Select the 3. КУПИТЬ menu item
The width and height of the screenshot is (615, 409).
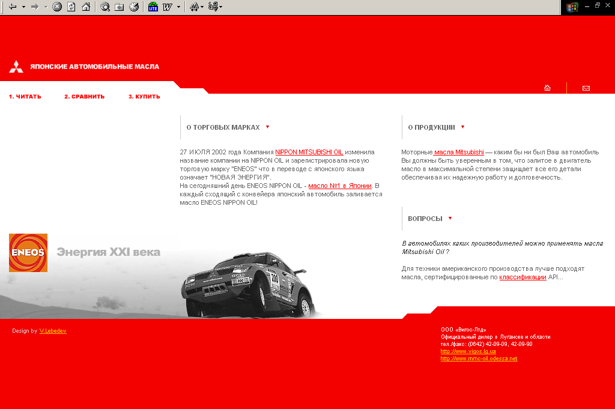(144, 96)
